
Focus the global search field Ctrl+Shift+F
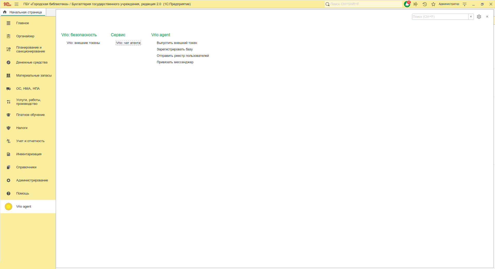pyautogui.click(x=364, y=4)
